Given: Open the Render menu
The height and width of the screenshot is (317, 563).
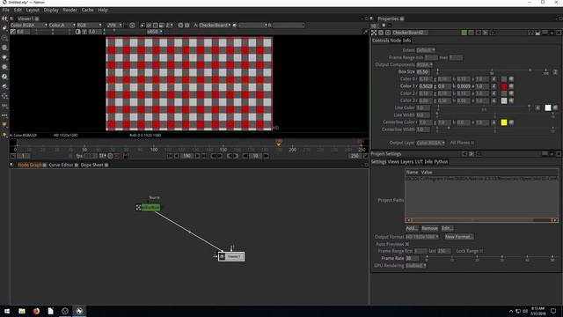Looking at the screenshot, I should (70, 10).
